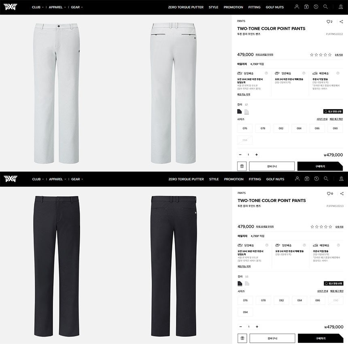Select size 090 on white pants listing
Image resolution: width=348 pixels, height=344 pixels.
(335, 128)
